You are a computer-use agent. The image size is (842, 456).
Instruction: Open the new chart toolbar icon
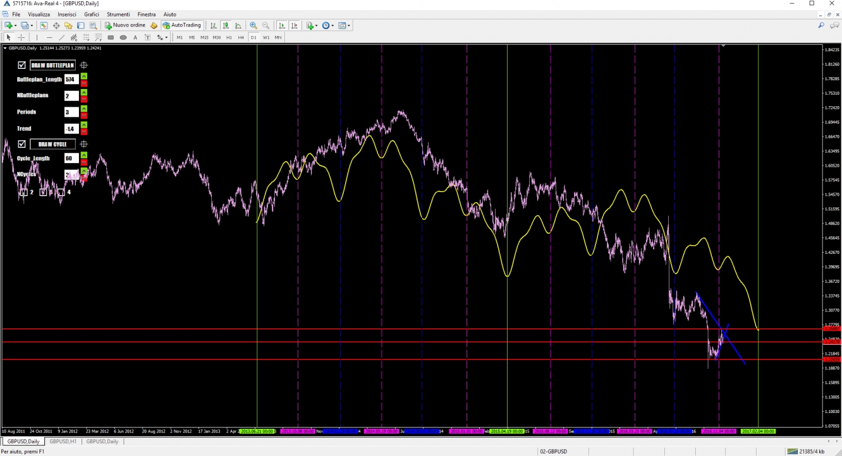[10, 25]
